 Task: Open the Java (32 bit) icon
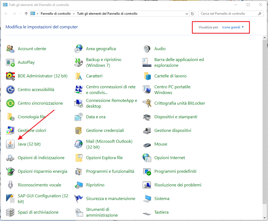click(10, 144)
